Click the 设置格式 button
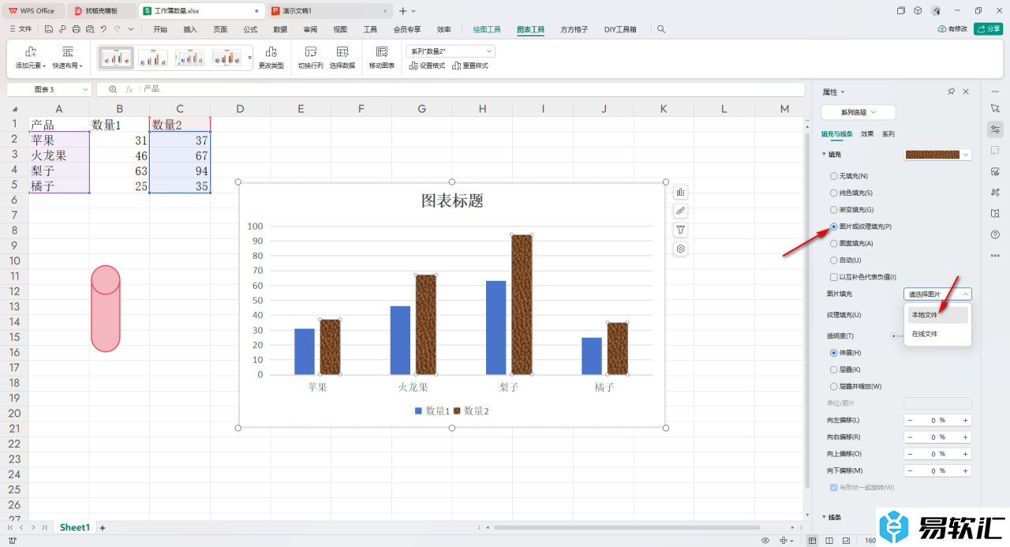This screenshot has height=547, width=1010. pyautogui.click(x=427, y=66)
